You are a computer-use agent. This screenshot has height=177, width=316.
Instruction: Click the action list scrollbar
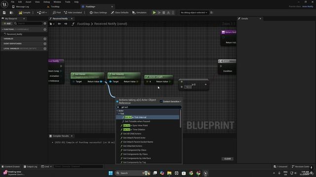[180, 118]
